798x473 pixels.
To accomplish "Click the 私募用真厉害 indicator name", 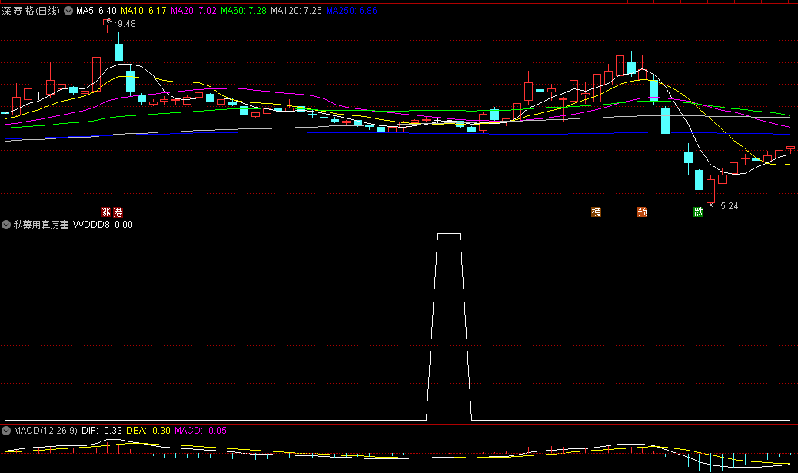I will point(41,225).
